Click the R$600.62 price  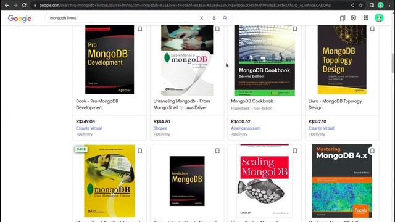click(241, 121)
